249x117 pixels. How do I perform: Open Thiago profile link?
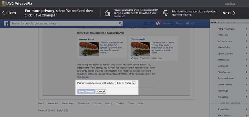[x=179, y=23]
